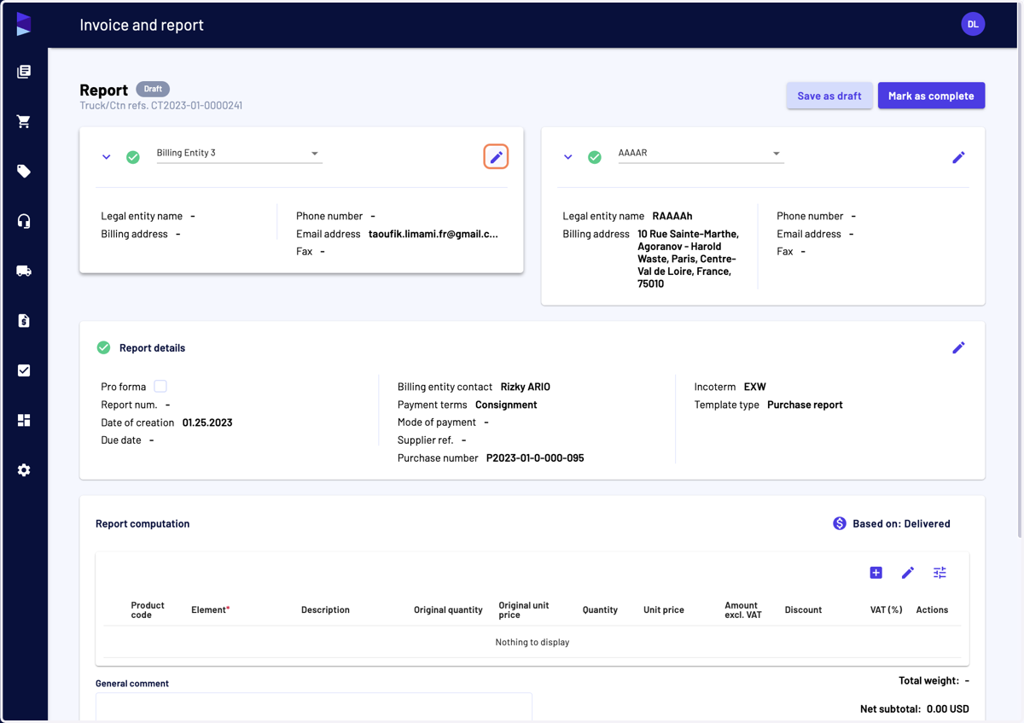Click into the General comment field
The image size is (1024, 723).
[314, 707]
